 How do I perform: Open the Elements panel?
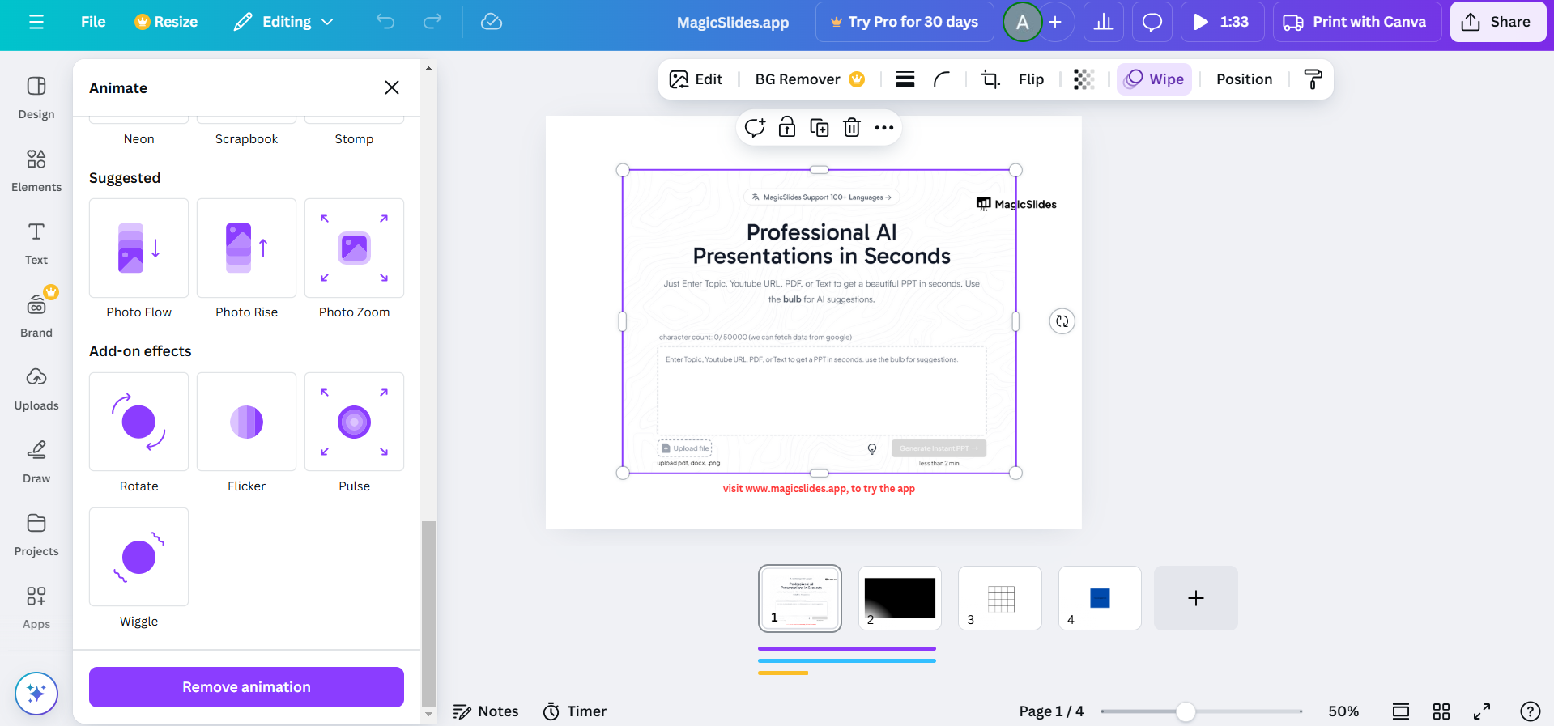36,170
